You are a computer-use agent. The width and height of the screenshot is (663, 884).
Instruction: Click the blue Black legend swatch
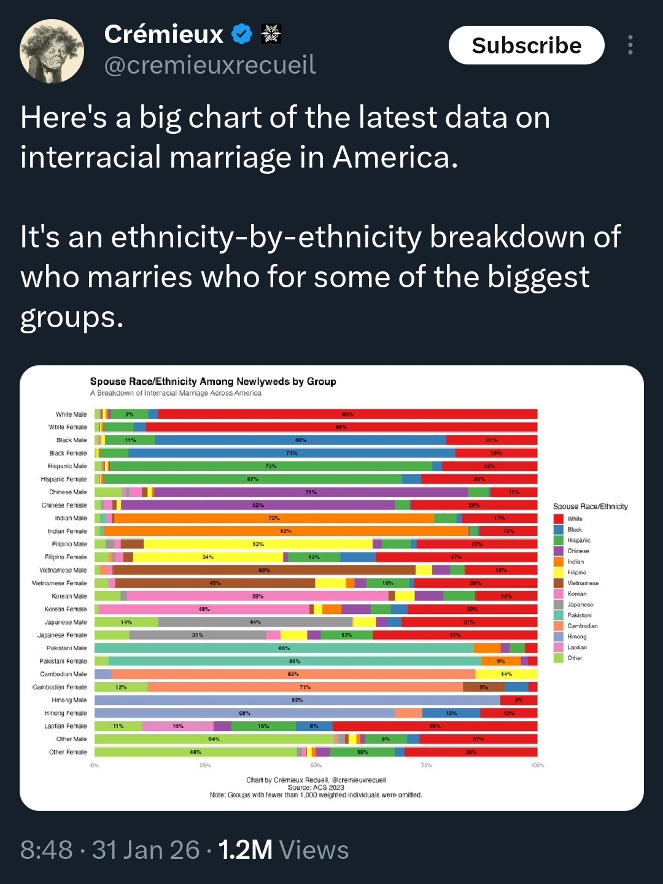[558, 529]
